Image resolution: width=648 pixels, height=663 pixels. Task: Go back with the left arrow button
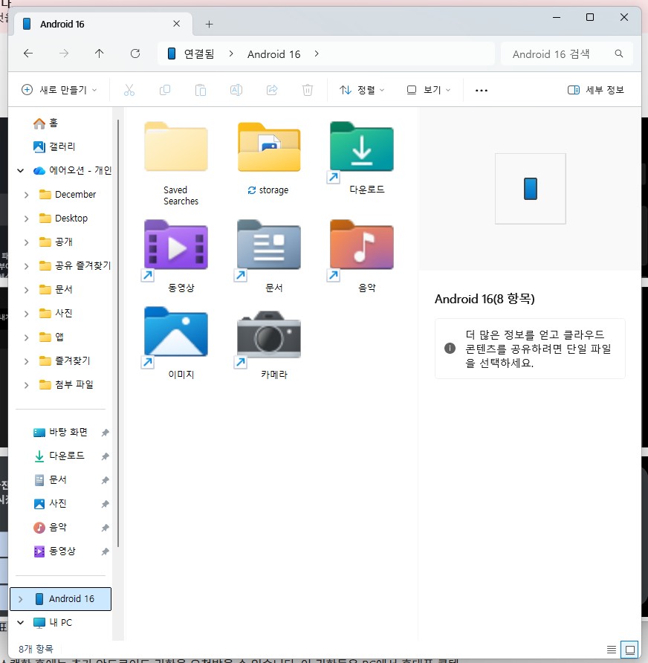click(x=28, y=54)
